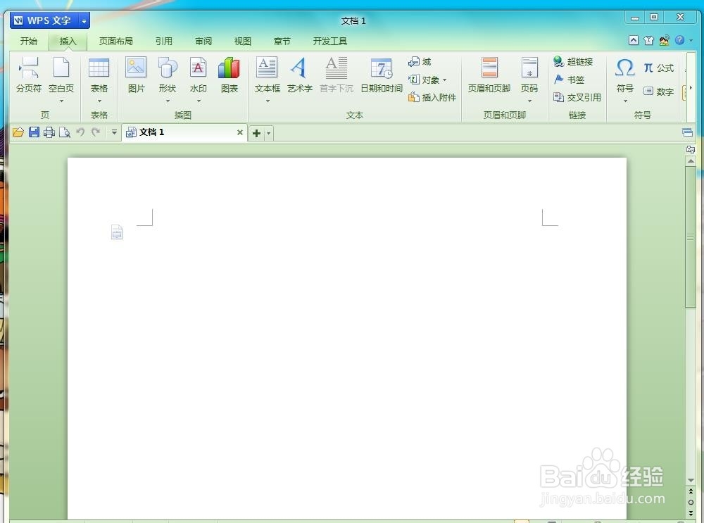Switch to the 页面布局 ribbon tab
Screen dimensions: 704x523
point(115,41)
